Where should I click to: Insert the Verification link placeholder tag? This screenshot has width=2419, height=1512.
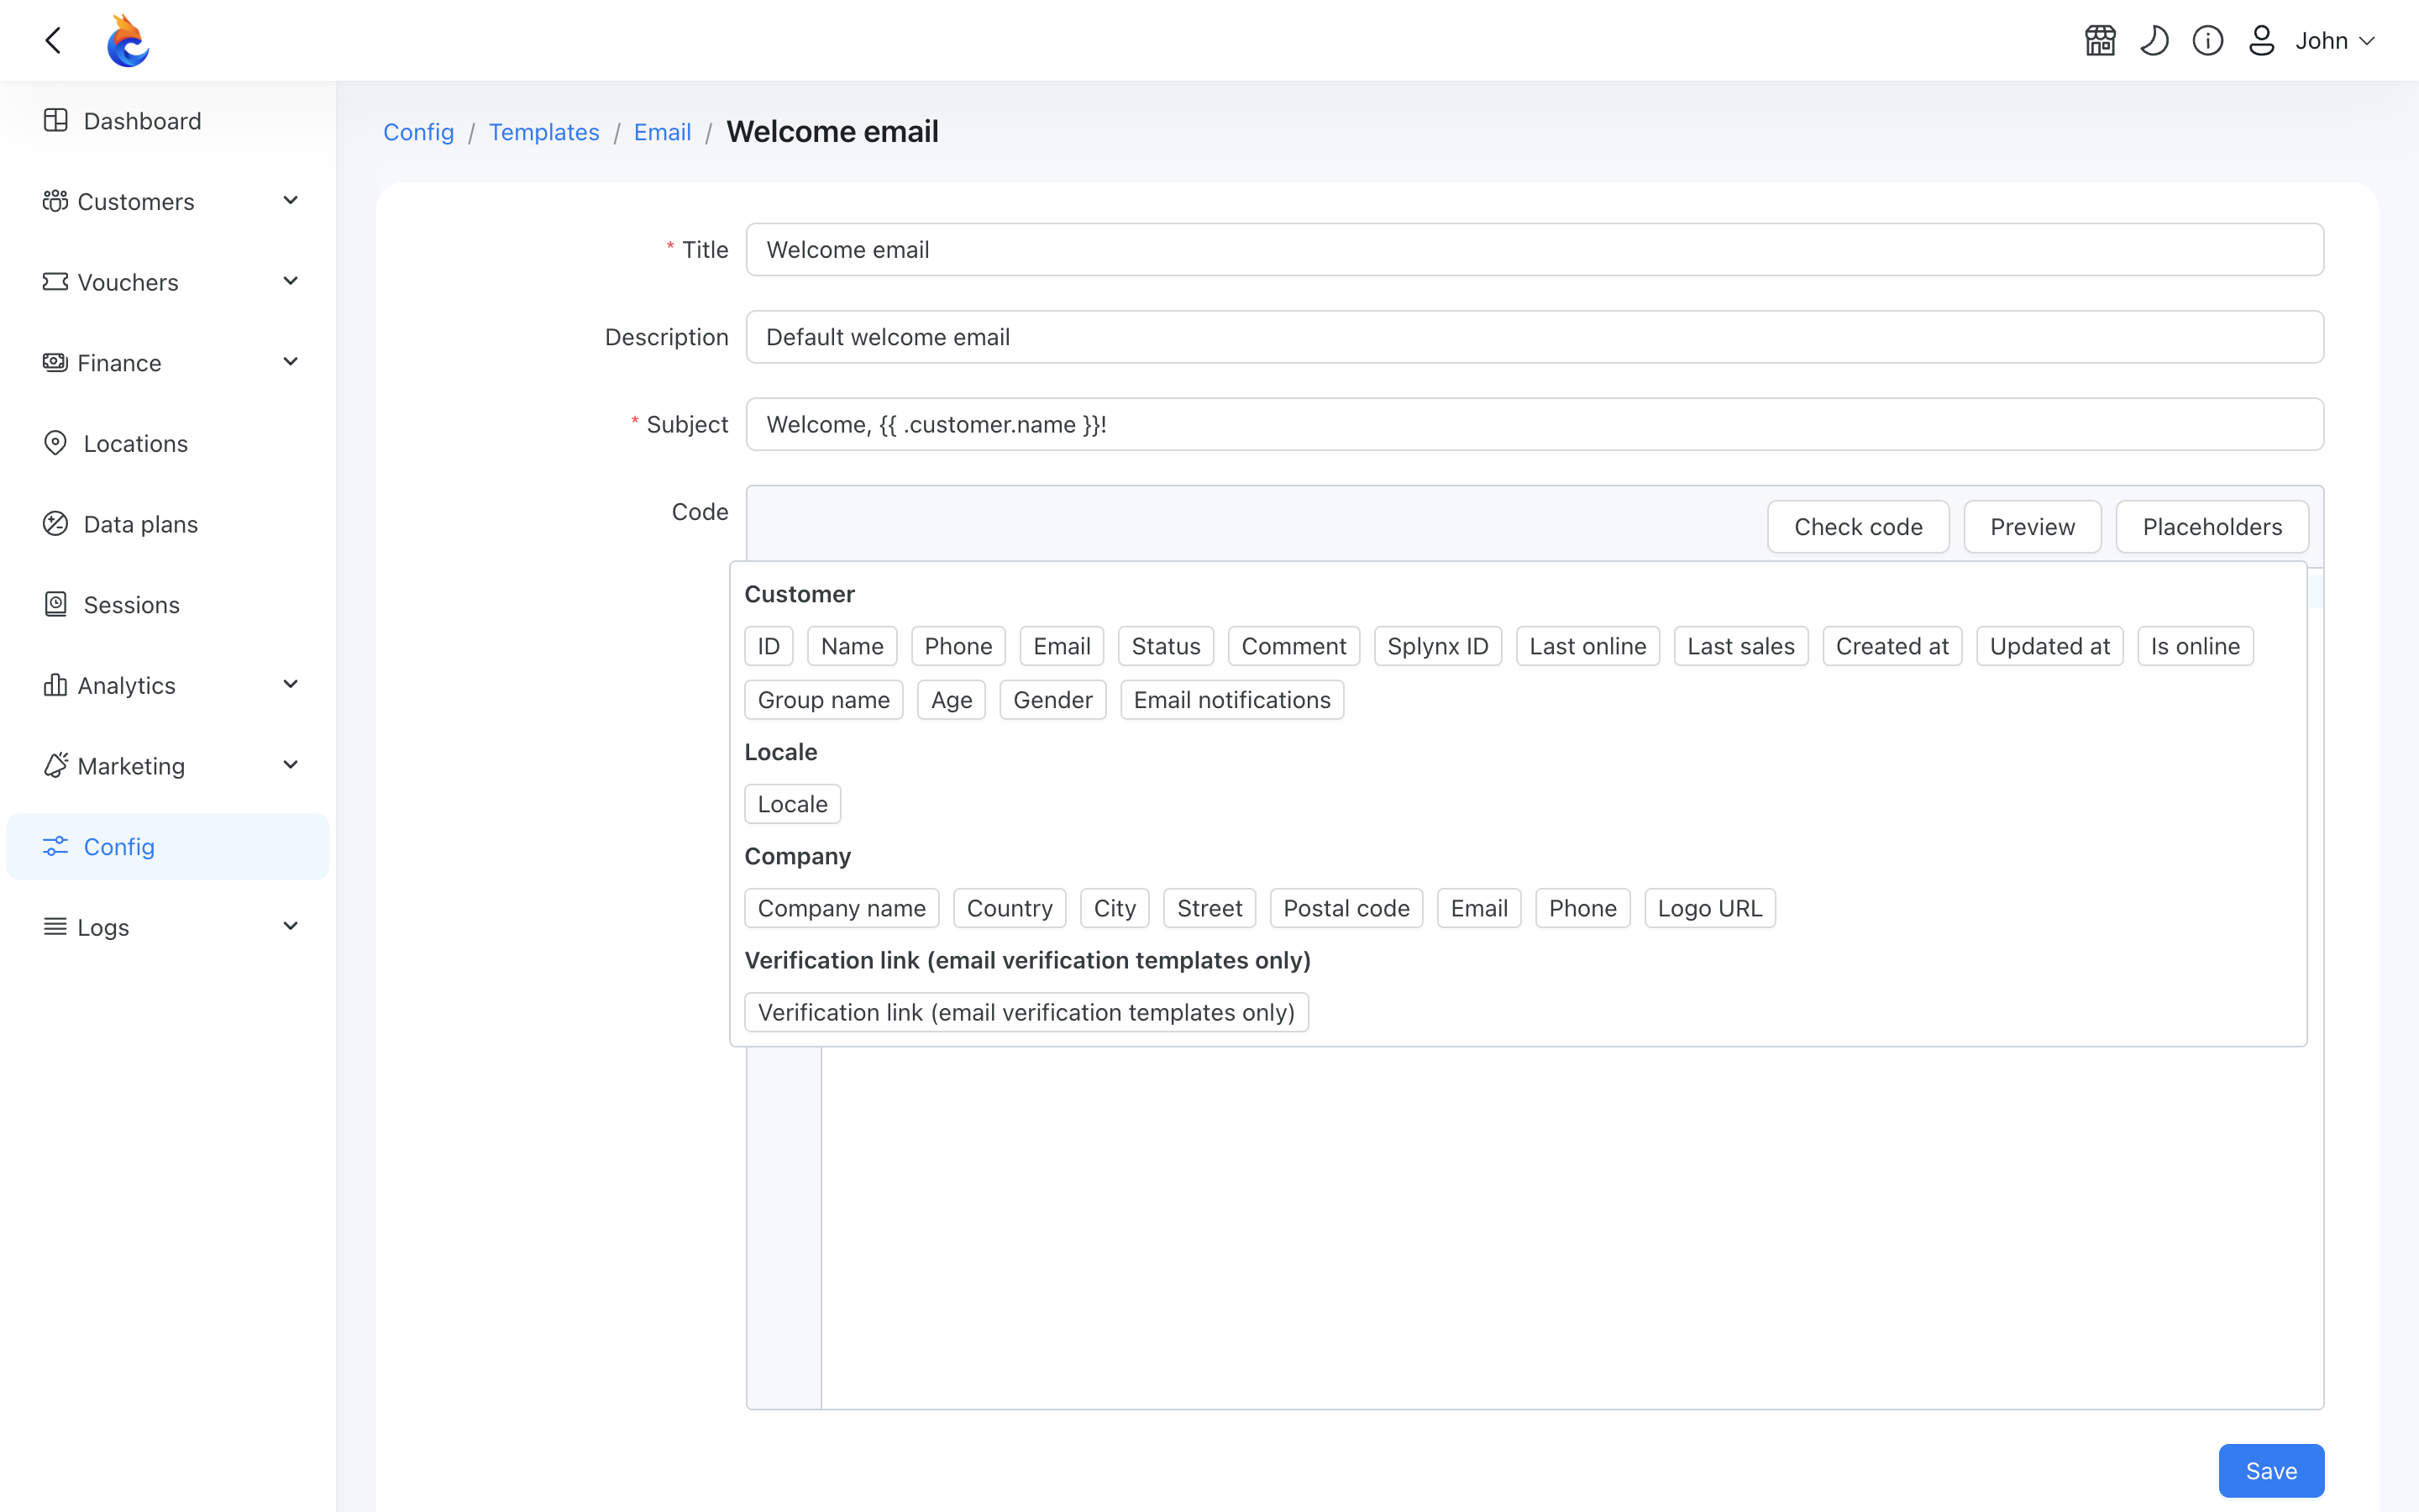tap(1026, 1012)
